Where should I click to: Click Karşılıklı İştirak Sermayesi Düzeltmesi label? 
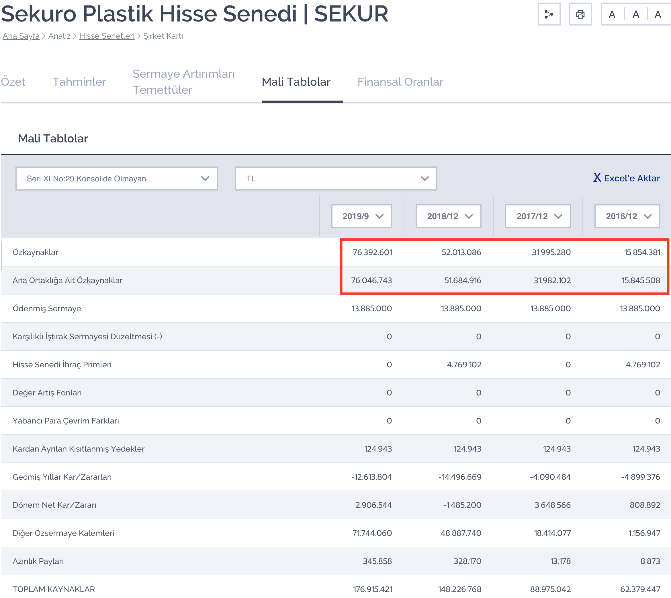click(87, 336)
